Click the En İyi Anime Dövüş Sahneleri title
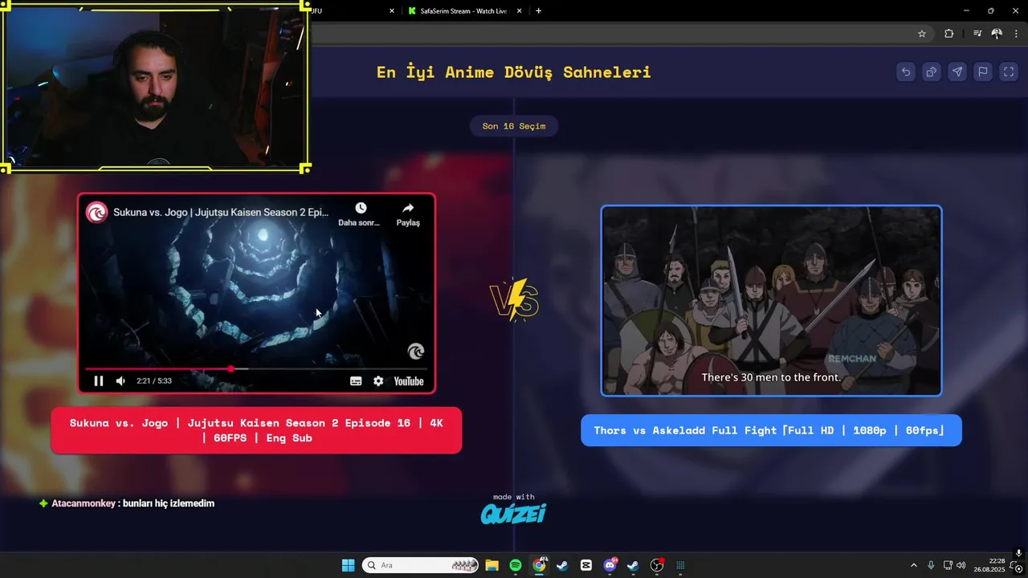1028x578 pixels. pos(514,72)
